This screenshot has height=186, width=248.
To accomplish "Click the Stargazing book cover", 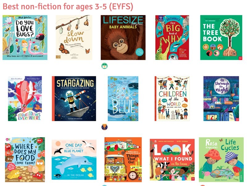I will [x=74, y=99].
